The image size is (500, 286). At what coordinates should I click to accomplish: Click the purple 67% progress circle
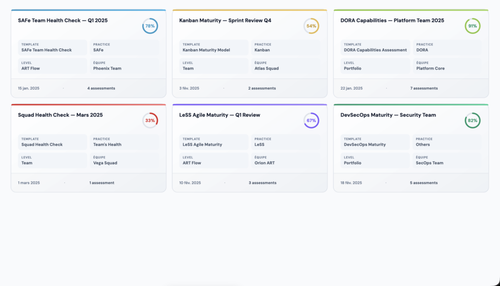(311, 121)
